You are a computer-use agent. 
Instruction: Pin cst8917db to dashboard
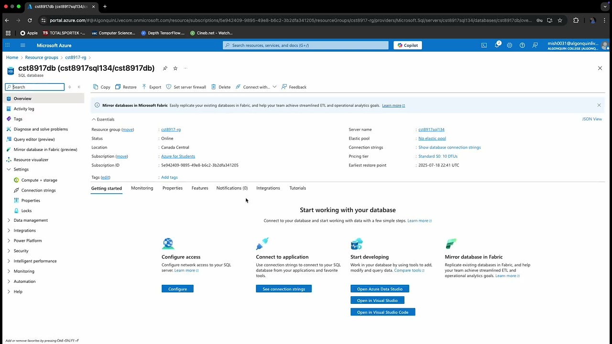pos(165,68)
